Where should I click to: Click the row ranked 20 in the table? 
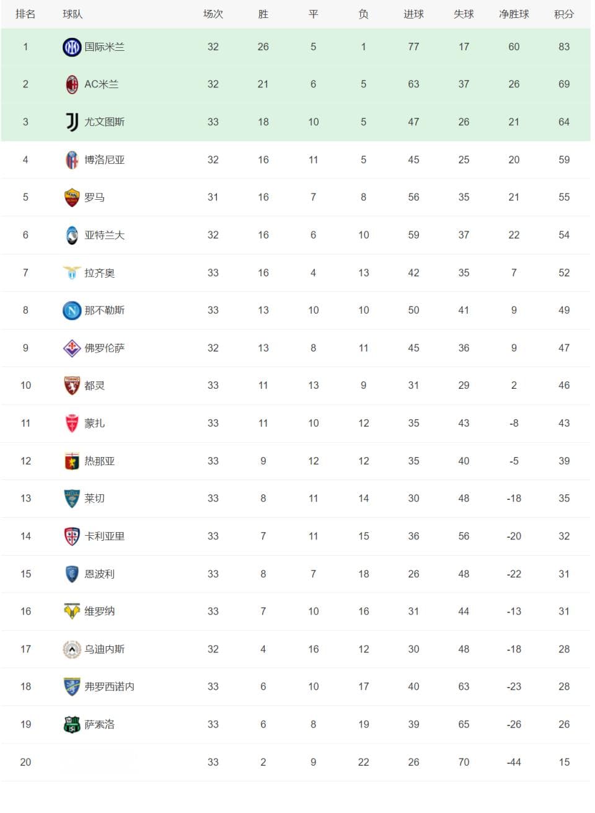point(296,762)
